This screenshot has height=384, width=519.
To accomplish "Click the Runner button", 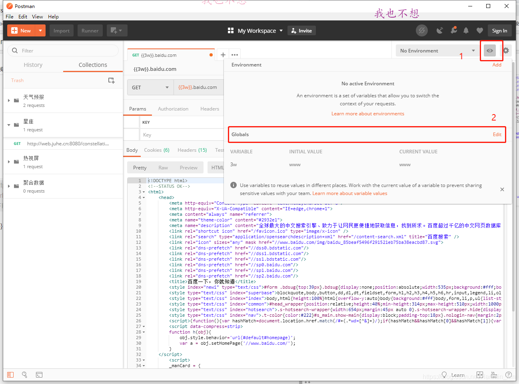I will point(90,30).
